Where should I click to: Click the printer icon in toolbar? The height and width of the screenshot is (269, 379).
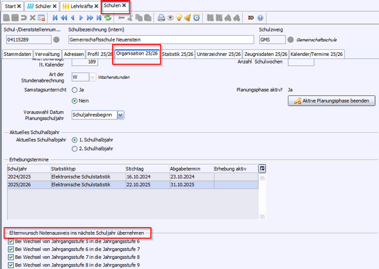162,18
